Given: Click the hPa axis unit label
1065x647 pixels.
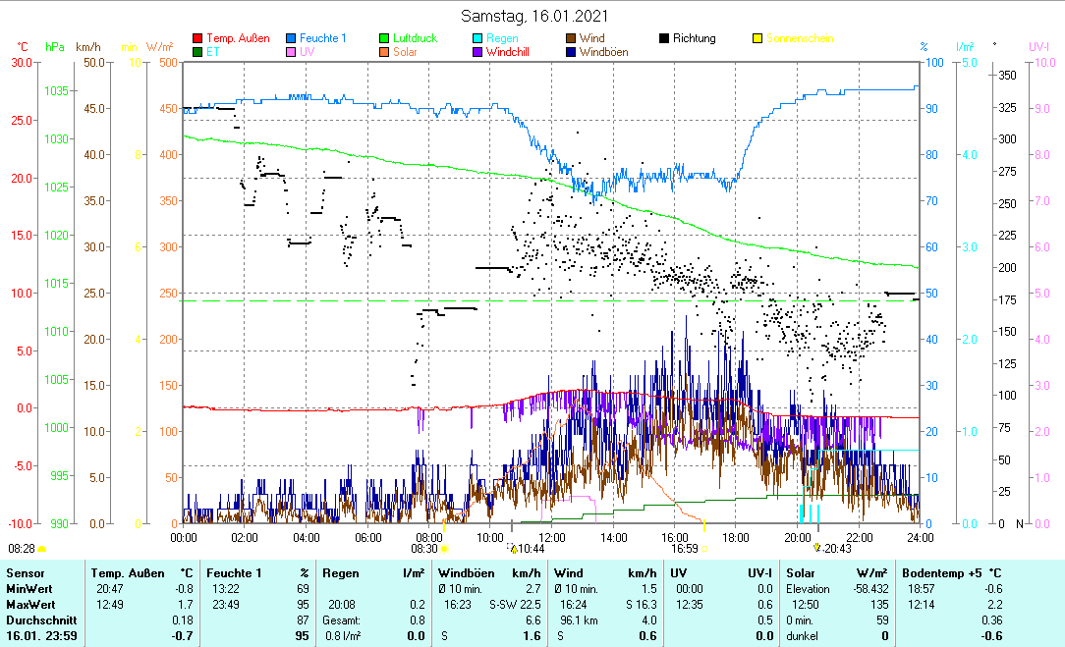Looking at the screenshot, I should click(55, 47).
